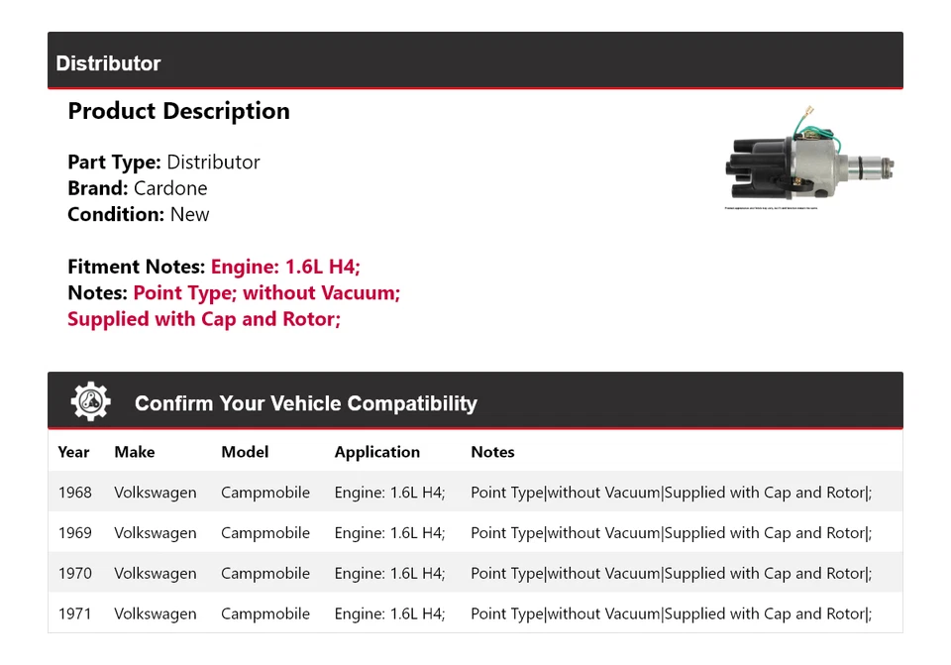Click the Notes column header
Viewport: 951px width, 665px height.
point(492,452)
